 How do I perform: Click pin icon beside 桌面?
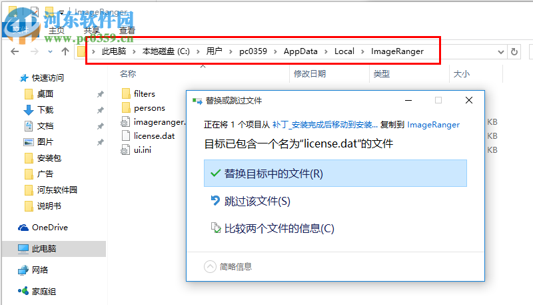101,94
